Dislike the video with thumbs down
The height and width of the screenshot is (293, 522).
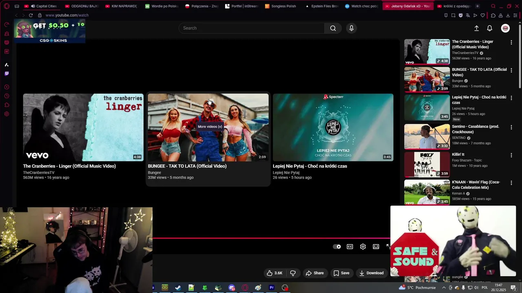point(293,273)
